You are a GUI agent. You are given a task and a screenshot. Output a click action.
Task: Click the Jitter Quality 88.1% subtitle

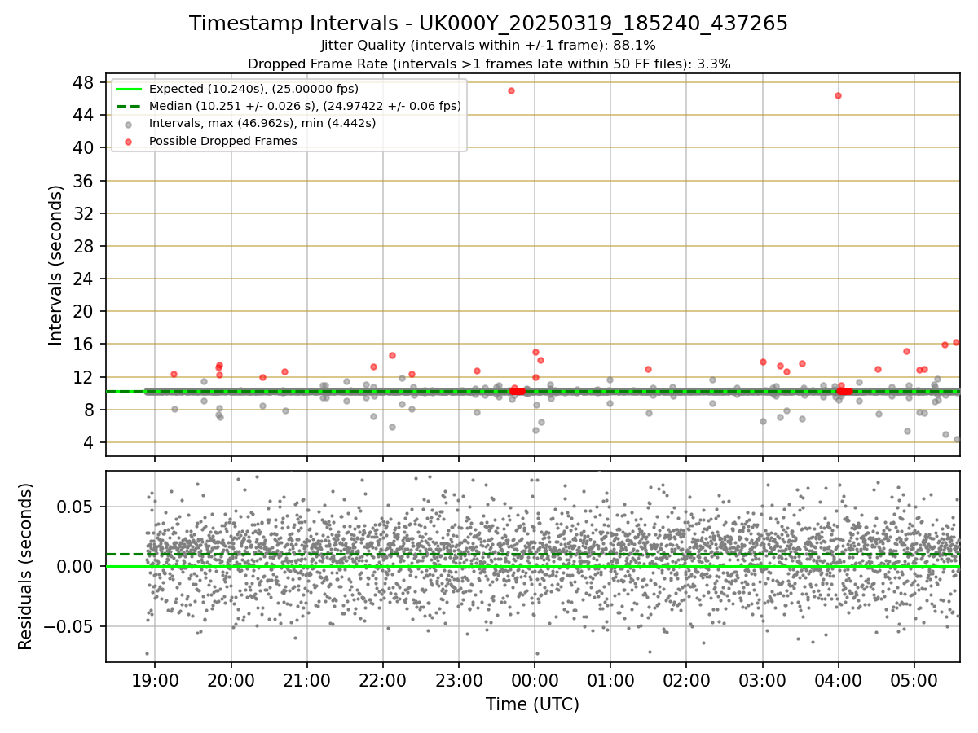[488, 46]
